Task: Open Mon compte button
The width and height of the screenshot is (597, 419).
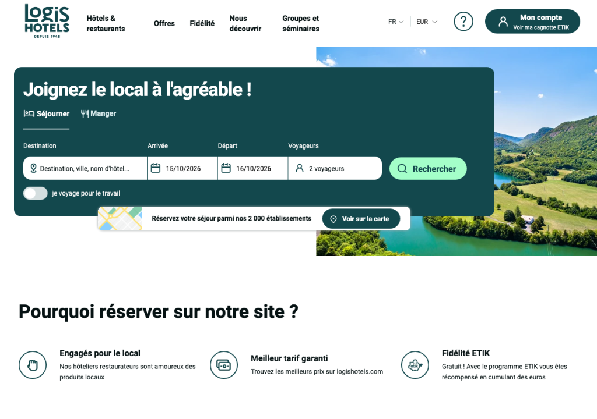Action: pyautogui.click(x=532, y=22)
